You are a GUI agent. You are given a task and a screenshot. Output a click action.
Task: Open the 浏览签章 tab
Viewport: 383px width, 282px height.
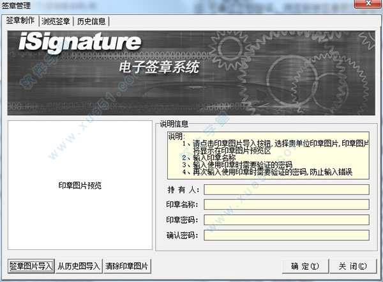point(56,22)
